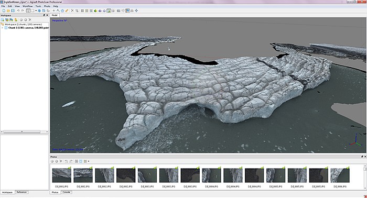Close the Photos panel

[365, 157]
